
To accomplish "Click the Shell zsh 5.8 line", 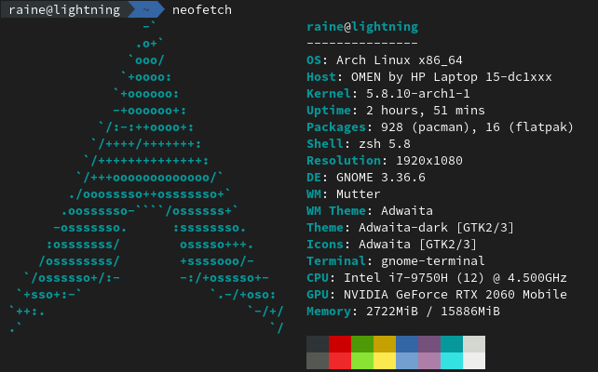I will (359, 144).
